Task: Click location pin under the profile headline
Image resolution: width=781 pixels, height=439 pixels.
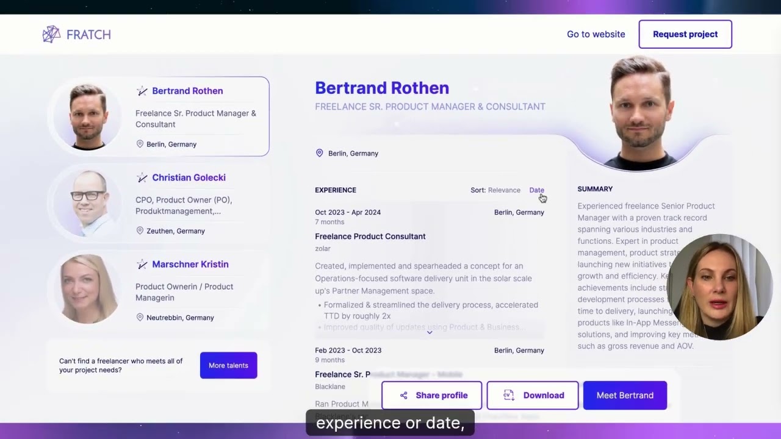Action: click(319, 153)
